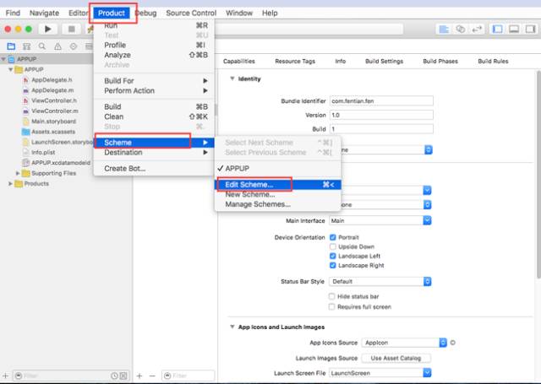This screenshot has height=384, width=541.
Task: Select Main.storyboard in navigator
Action: (53, 122)
